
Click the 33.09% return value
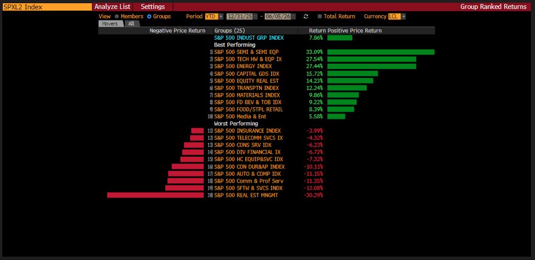pos(315,52)
